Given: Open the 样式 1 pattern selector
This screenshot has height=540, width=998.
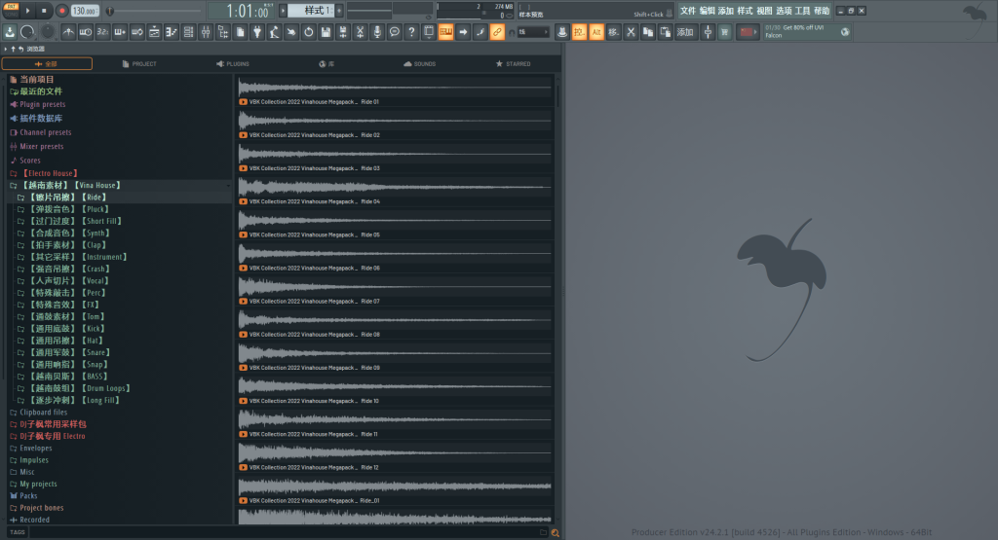Looking at the screenshot, I should (311, 11).
